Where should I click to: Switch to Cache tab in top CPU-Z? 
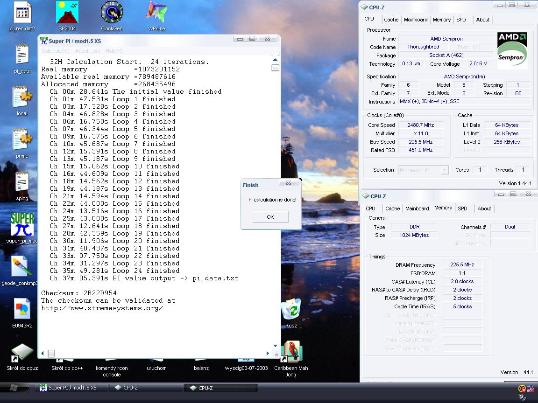(391, 20)
